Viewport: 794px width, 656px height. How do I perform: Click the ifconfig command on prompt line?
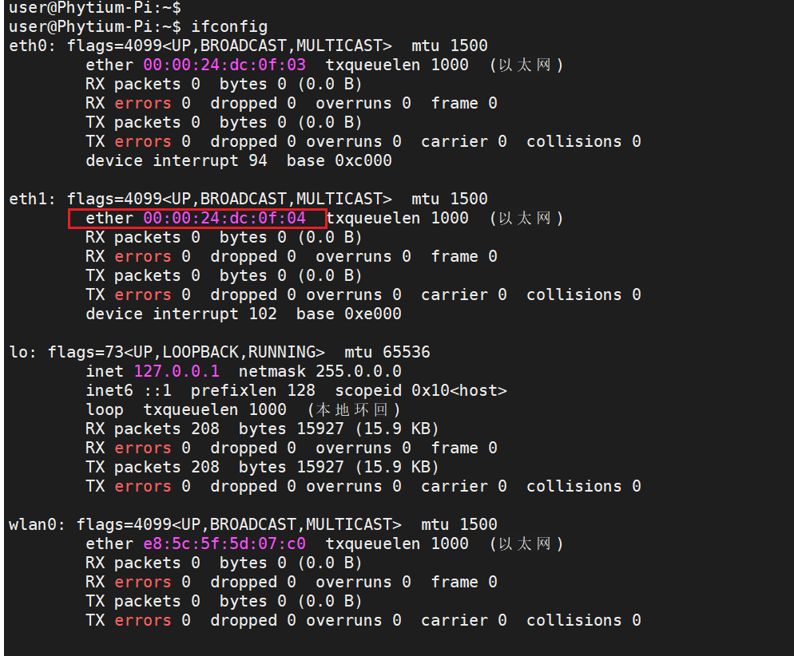229,26
